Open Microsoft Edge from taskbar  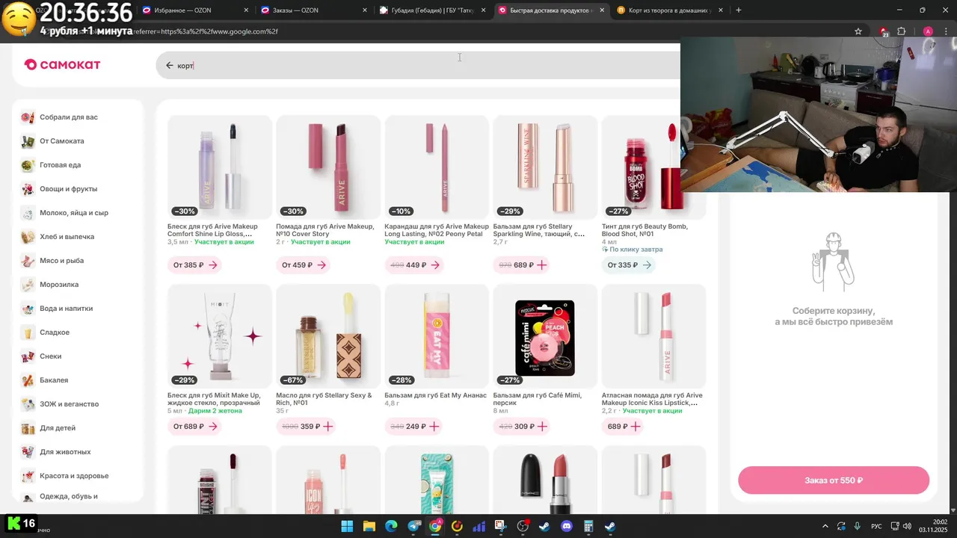coord(391,526)
